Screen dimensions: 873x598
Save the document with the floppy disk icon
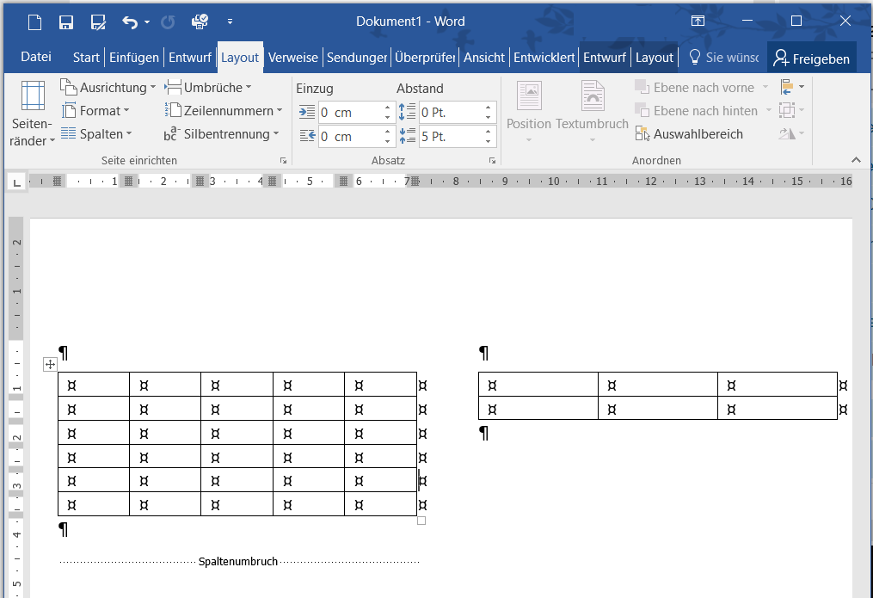tap(66, 22)
